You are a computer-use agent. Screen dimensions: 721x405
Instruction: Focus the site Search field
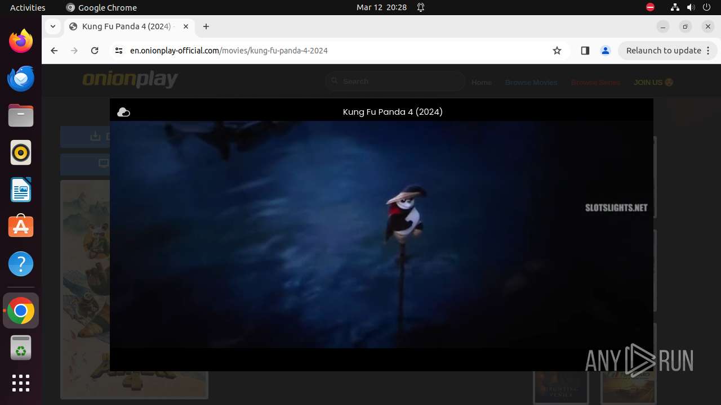(x=395, y=82)
